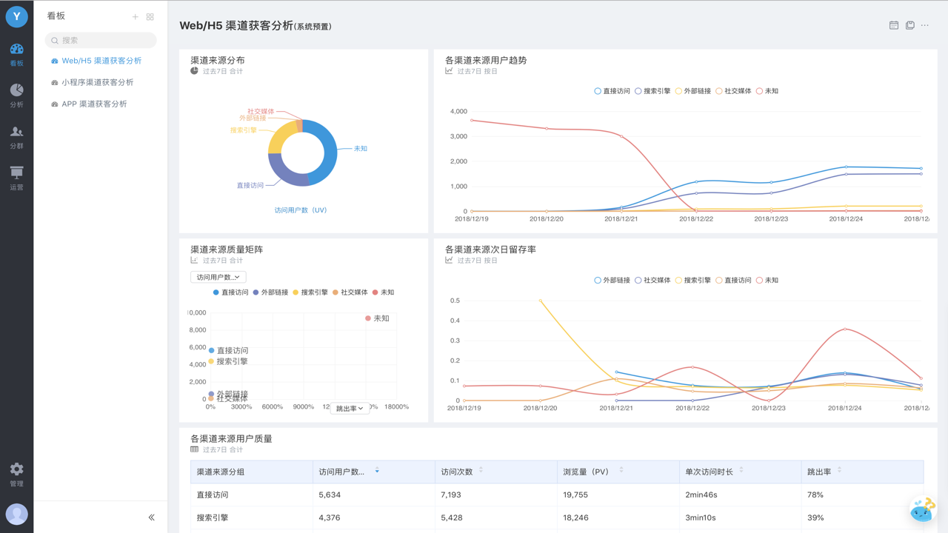Sort table by 浏览量（PV） column
This screenshot has height=533, width=948.
(x=621, y=471)
